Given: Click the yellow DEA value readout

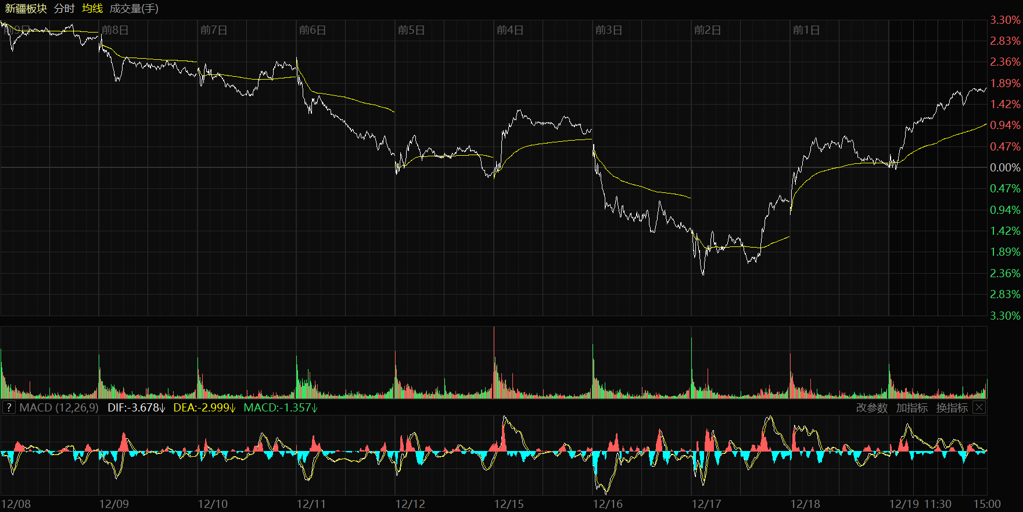Looking at the screenshot, I should click(x=204, y=408).
